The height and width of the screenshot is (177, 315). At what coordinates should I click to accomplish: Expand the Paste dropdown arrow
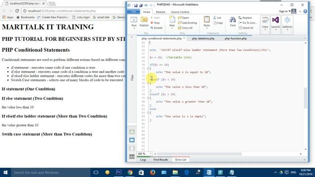pyautogui.click(x=207, y=29)
